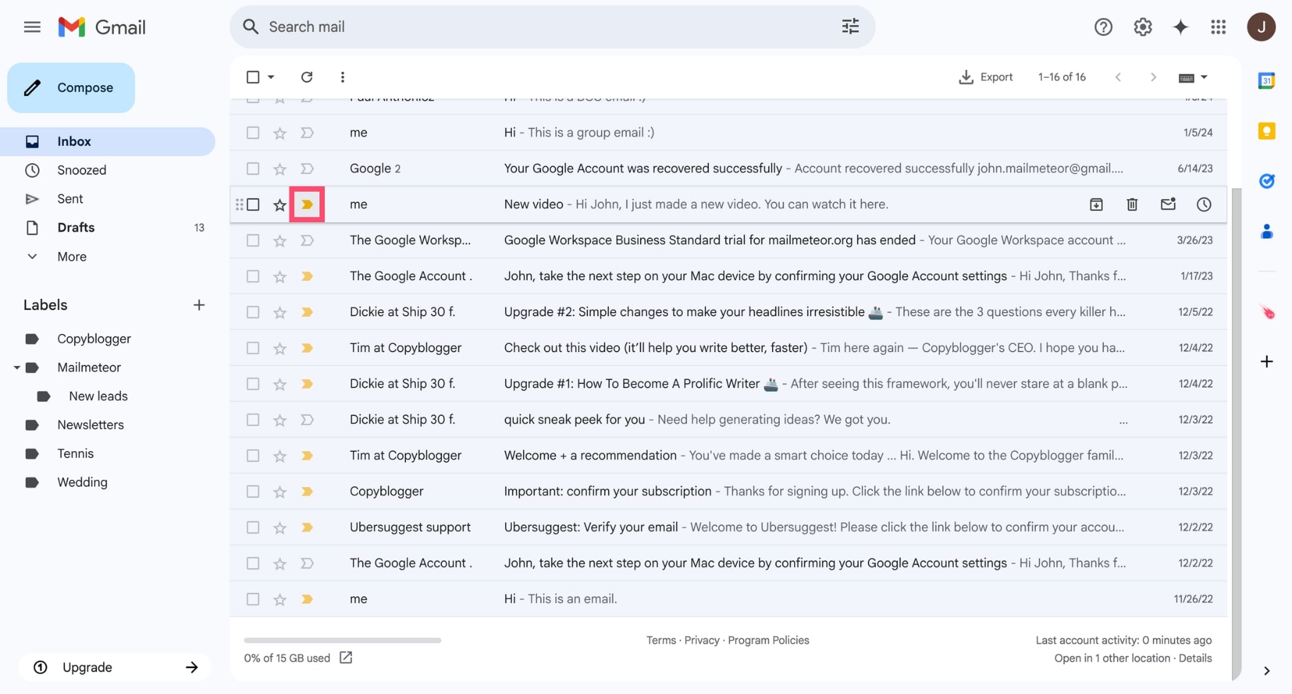Open the main menu hamburger icon

32,27
